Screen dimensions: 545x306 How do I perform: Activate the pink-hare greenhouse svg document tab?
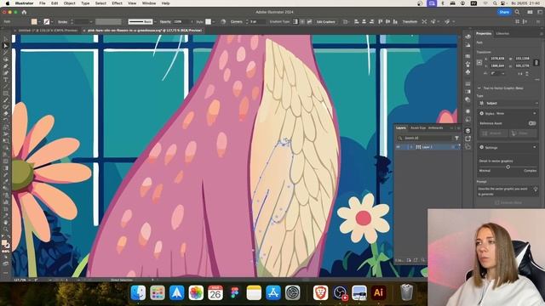(x=145, y=31)
